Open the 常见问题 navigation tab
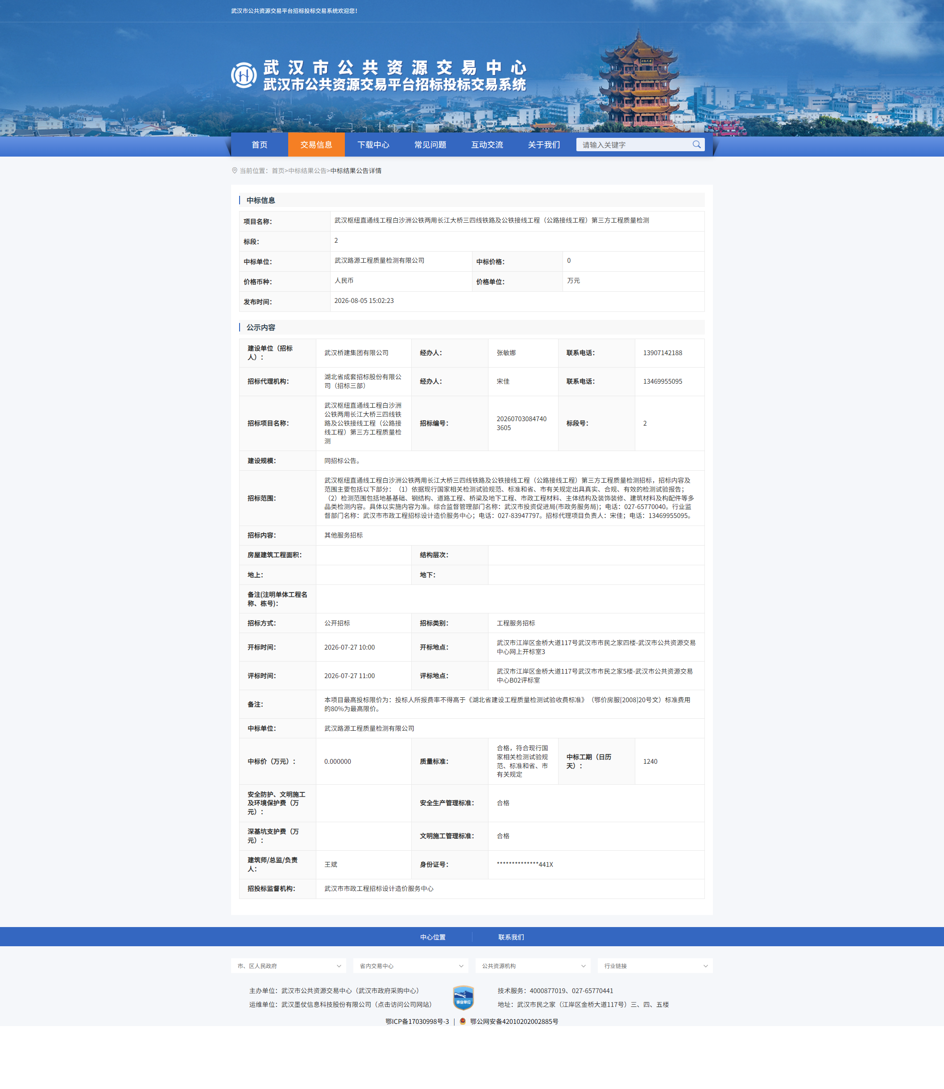The height and width of the screenshot is (1089, 944). coord(430,145)
